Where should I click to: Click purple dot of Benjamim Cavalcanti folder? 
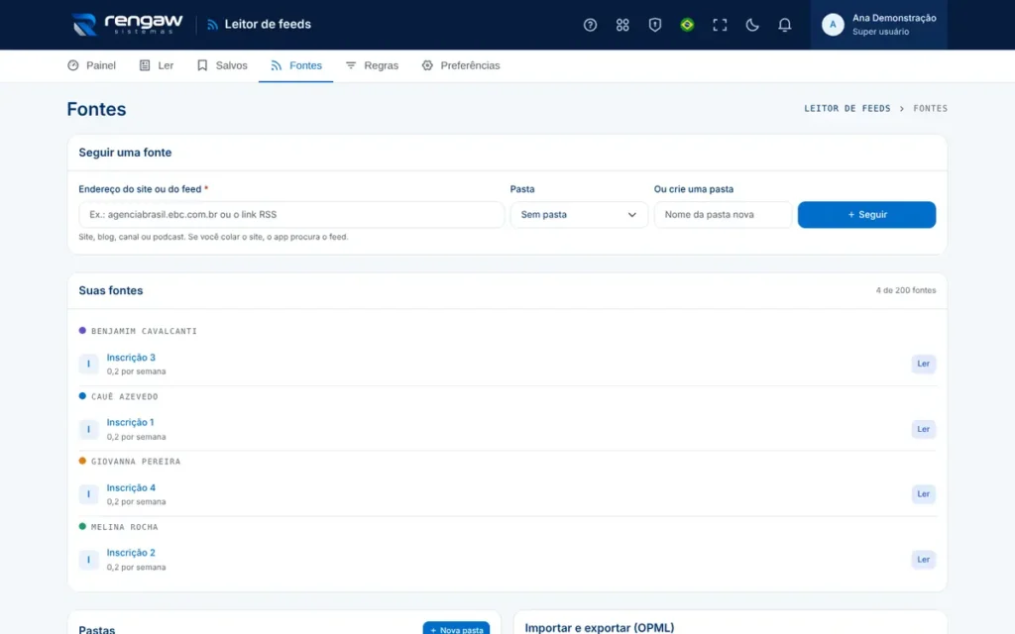point(82,331)
